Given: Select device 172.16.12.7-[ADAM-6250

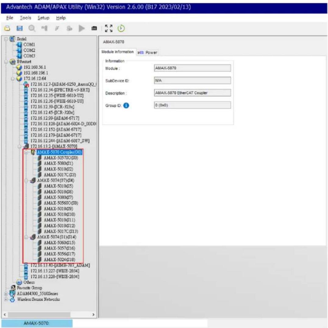Looking at the screenshot, I should pos(63,84).
